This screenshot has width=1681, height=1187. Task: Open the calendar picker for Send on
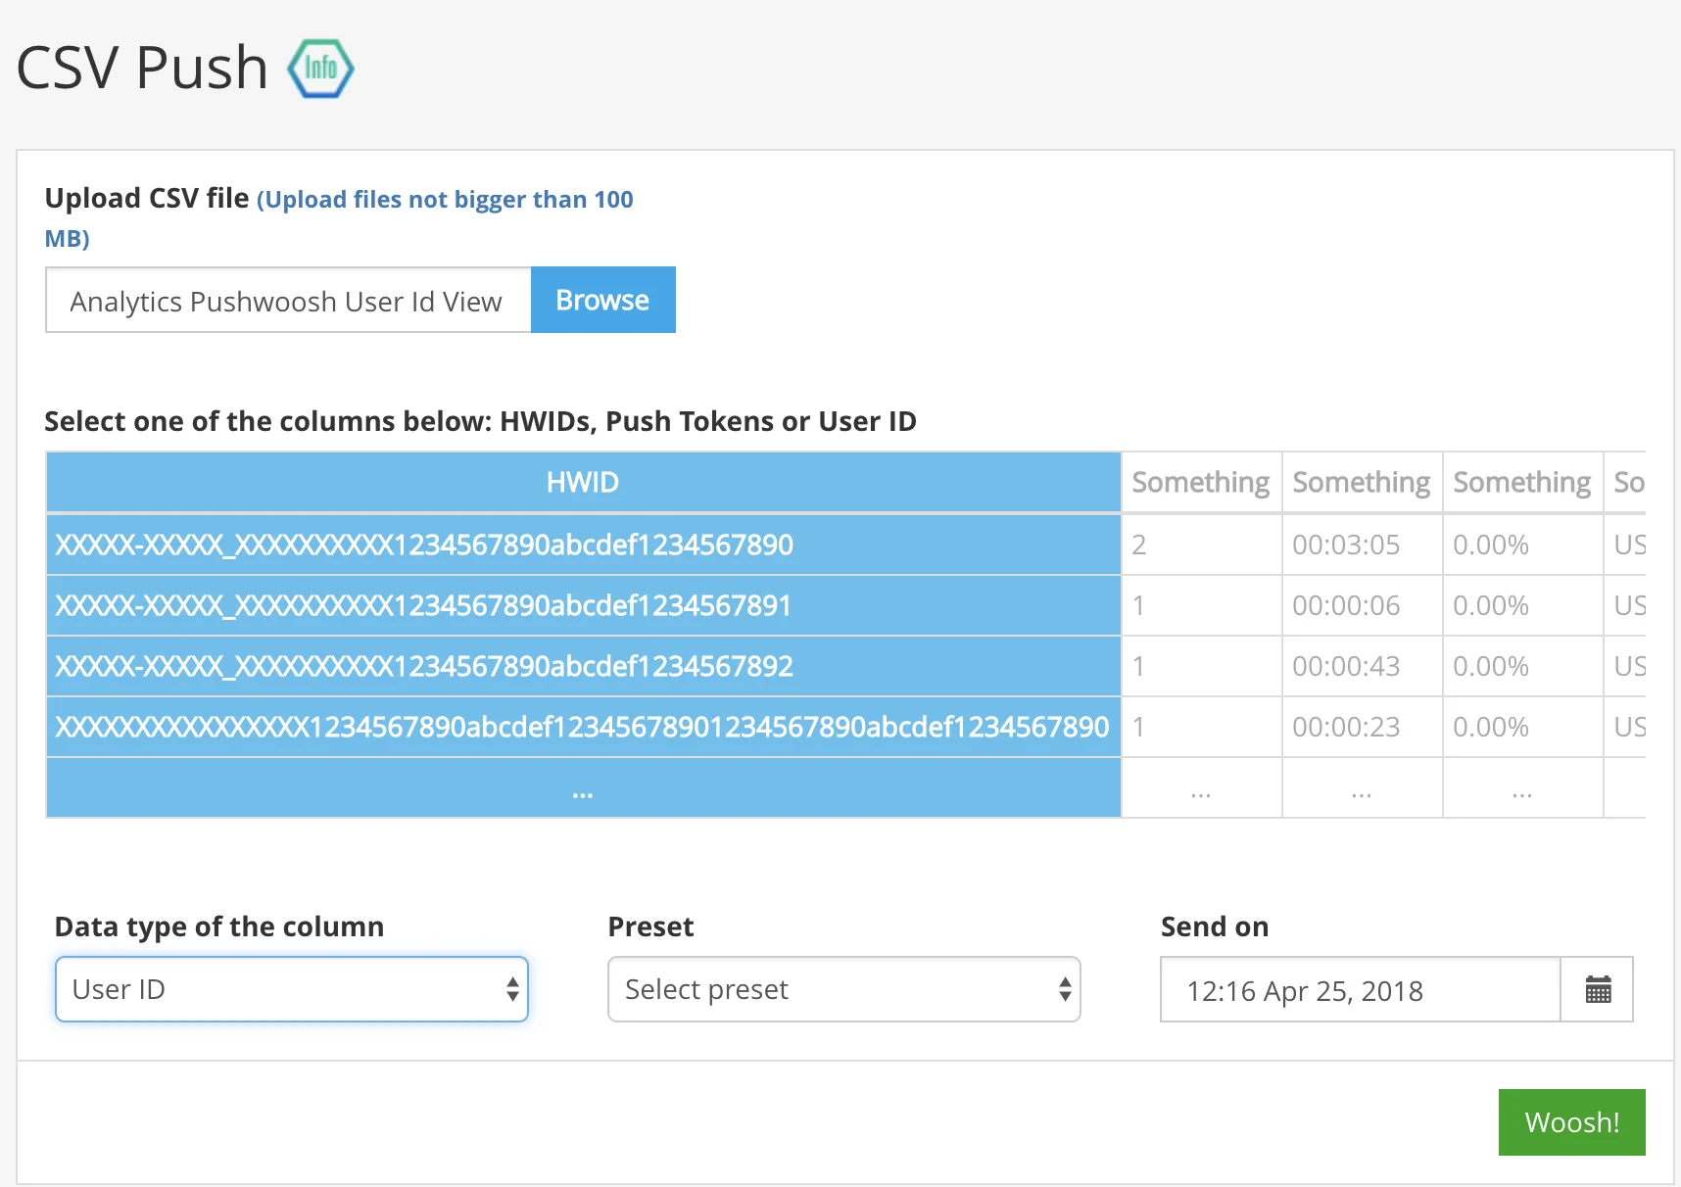[1597, 989]
